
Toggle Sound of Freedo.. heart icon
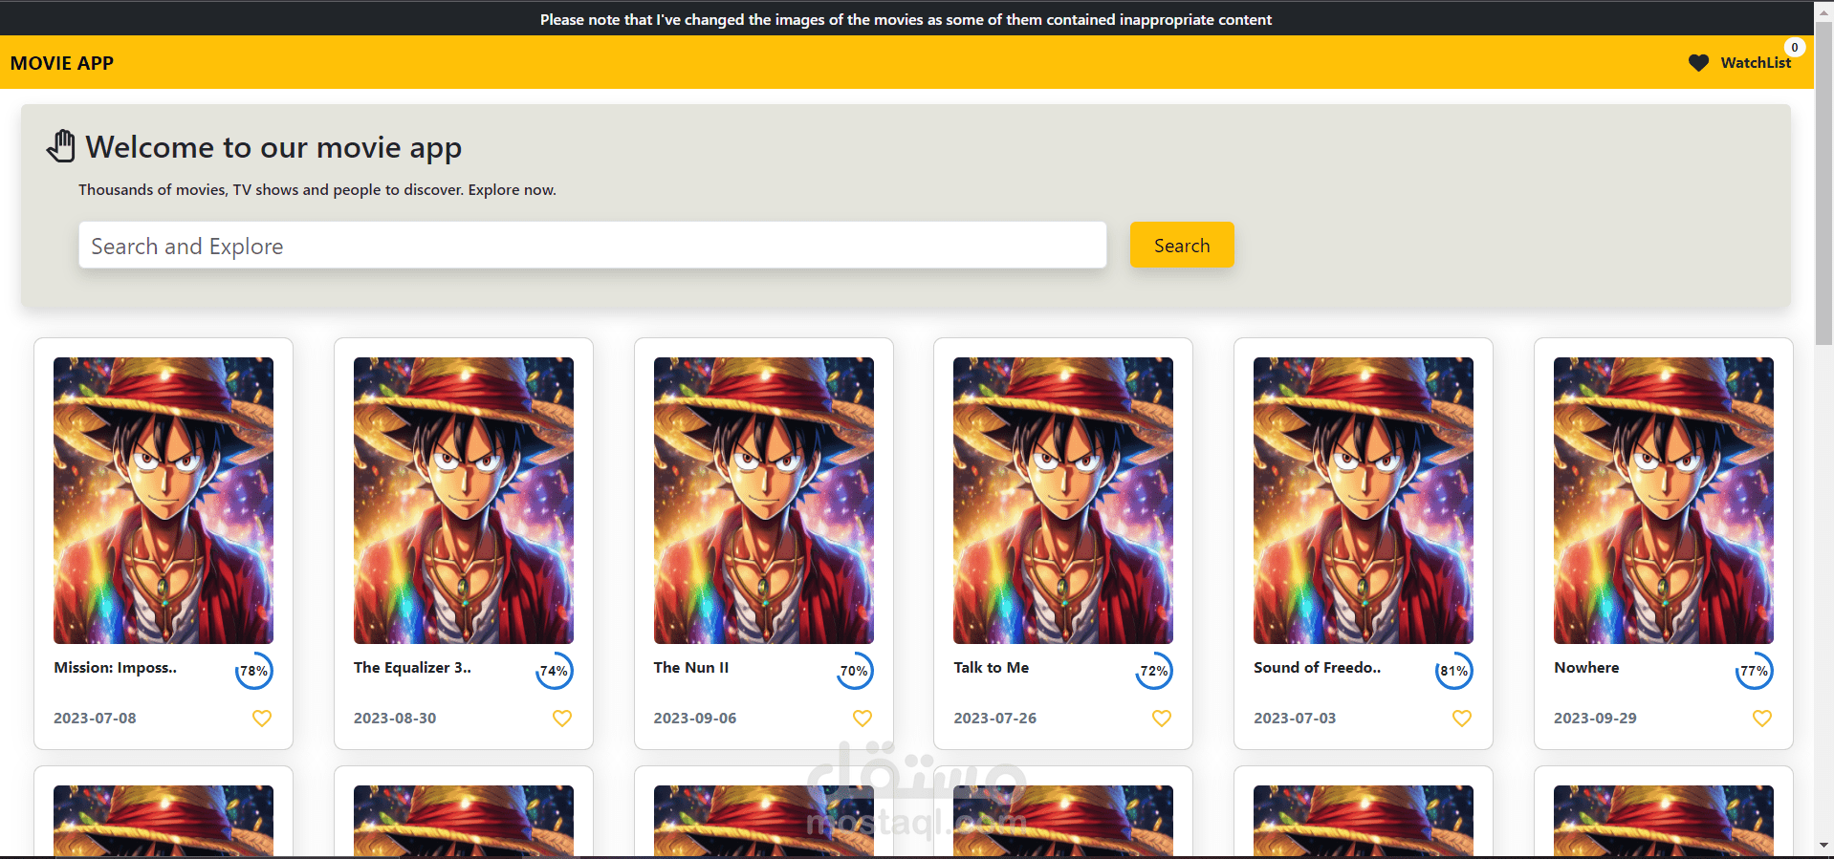coord(1462,718)
